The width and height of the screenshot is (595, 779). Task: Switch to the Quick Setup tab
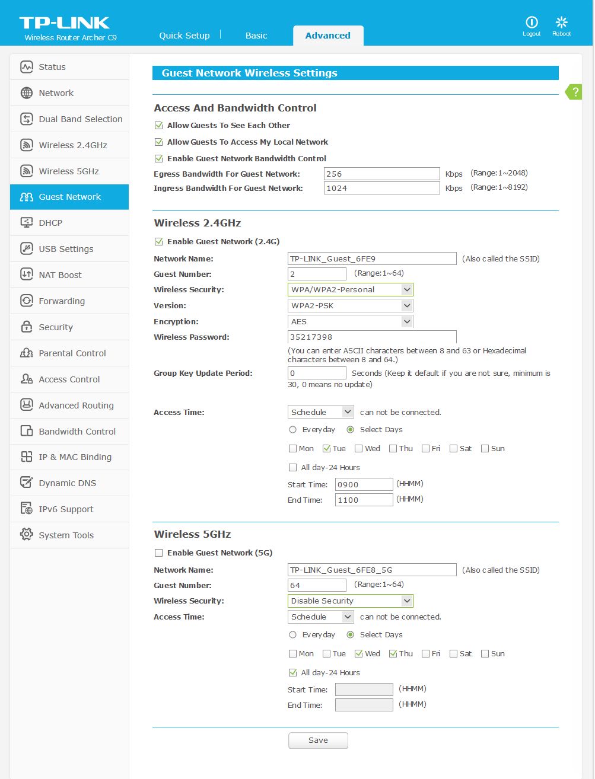coord(184,36)
